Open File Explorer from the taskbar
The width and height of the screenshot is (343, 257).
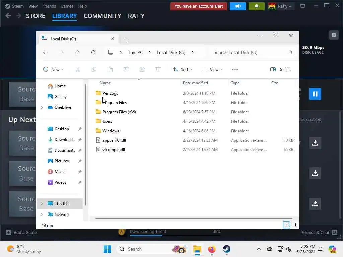[x=197, y=249]
